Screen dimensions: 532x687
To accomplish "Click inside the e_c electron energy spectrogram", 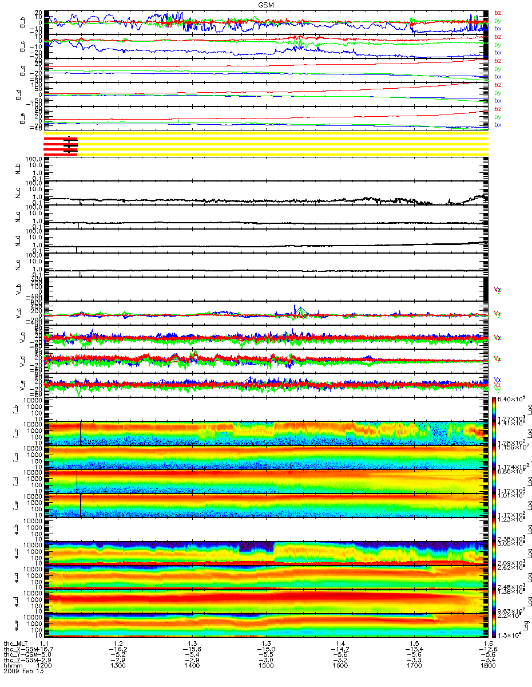I will pos(266,552).
